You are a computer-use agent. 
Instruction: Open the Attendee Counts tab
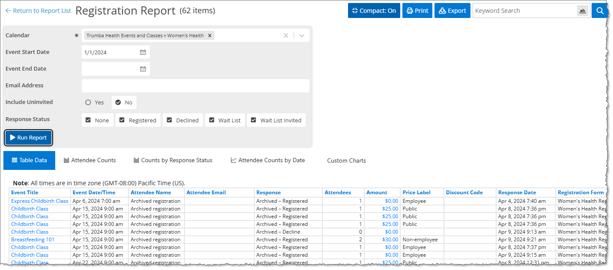pos(90,160)
